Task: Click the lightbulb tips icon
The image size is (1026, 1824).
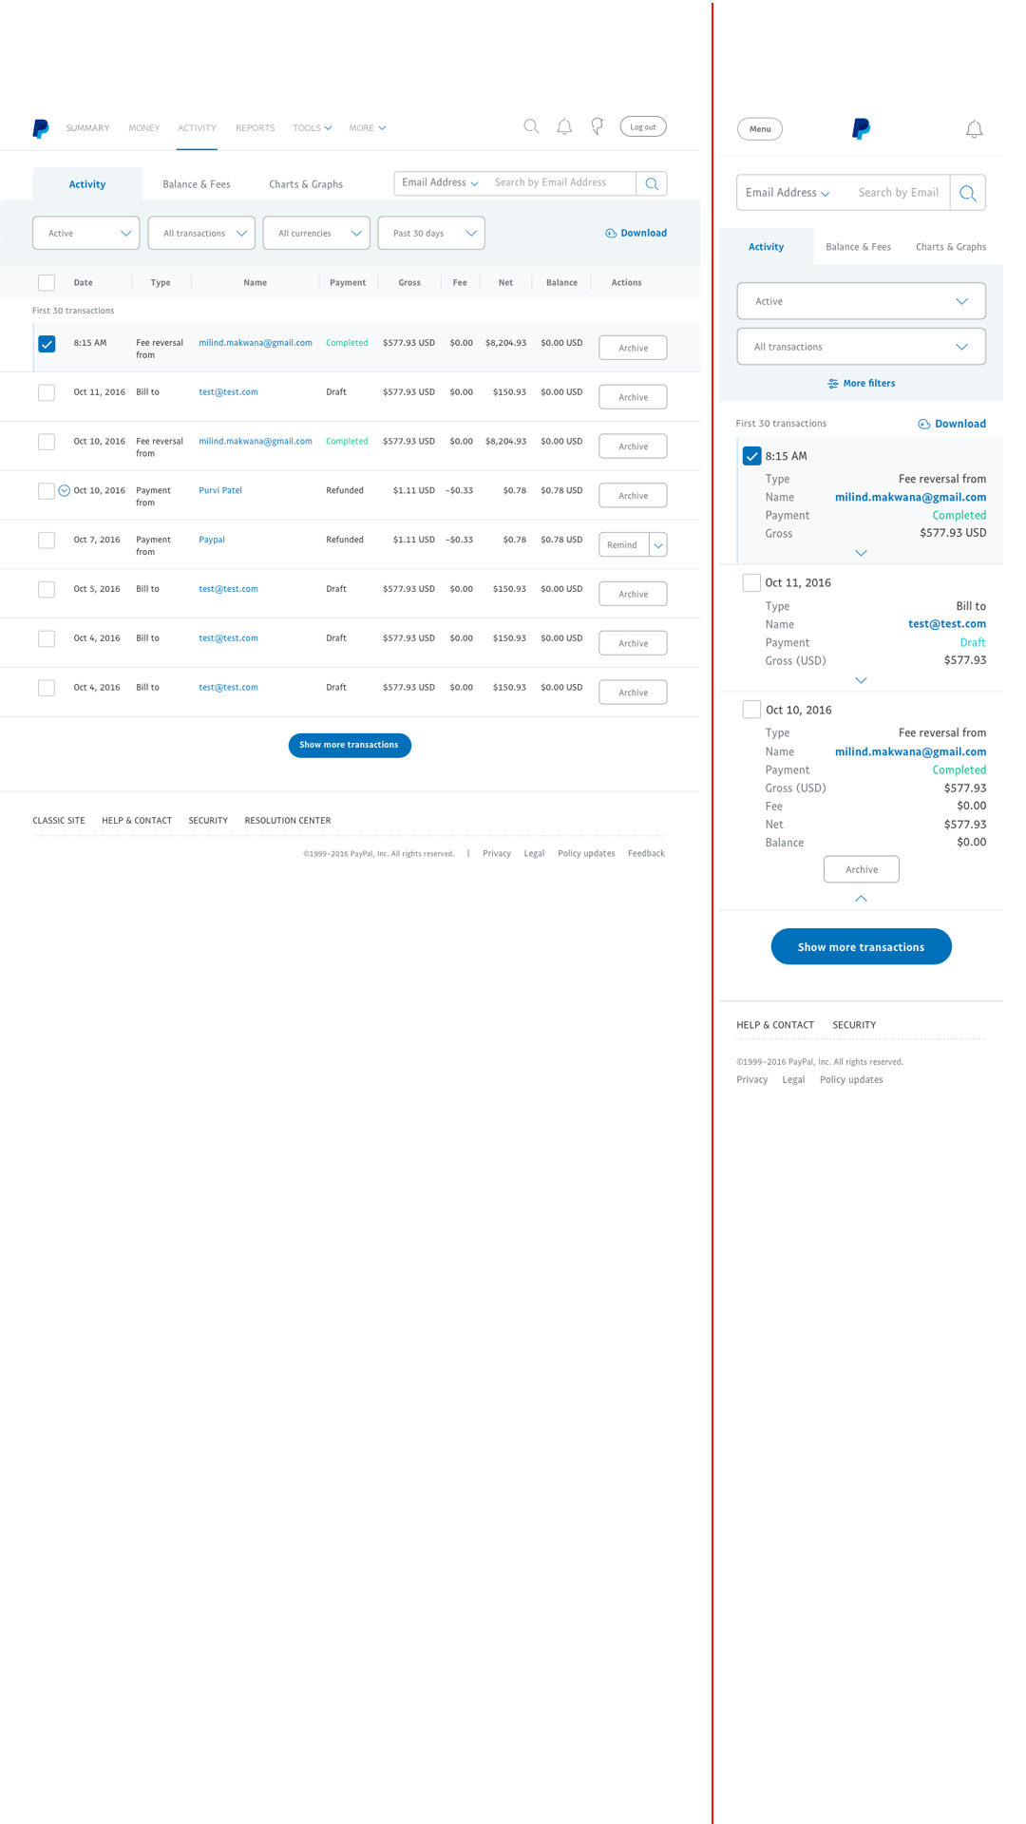Action: (597, 126)
